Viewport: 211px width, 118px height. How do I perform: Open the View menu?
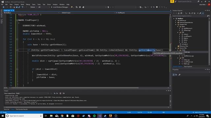[11, 4]
